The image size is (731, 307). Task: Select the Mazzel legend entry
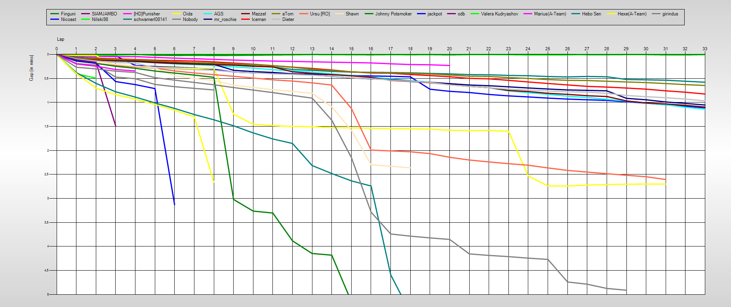[x=259, y=14]
